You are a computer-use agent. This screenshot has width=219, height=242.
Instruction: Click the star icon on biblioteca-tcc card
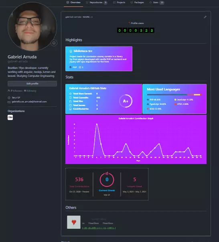point(80,67)
